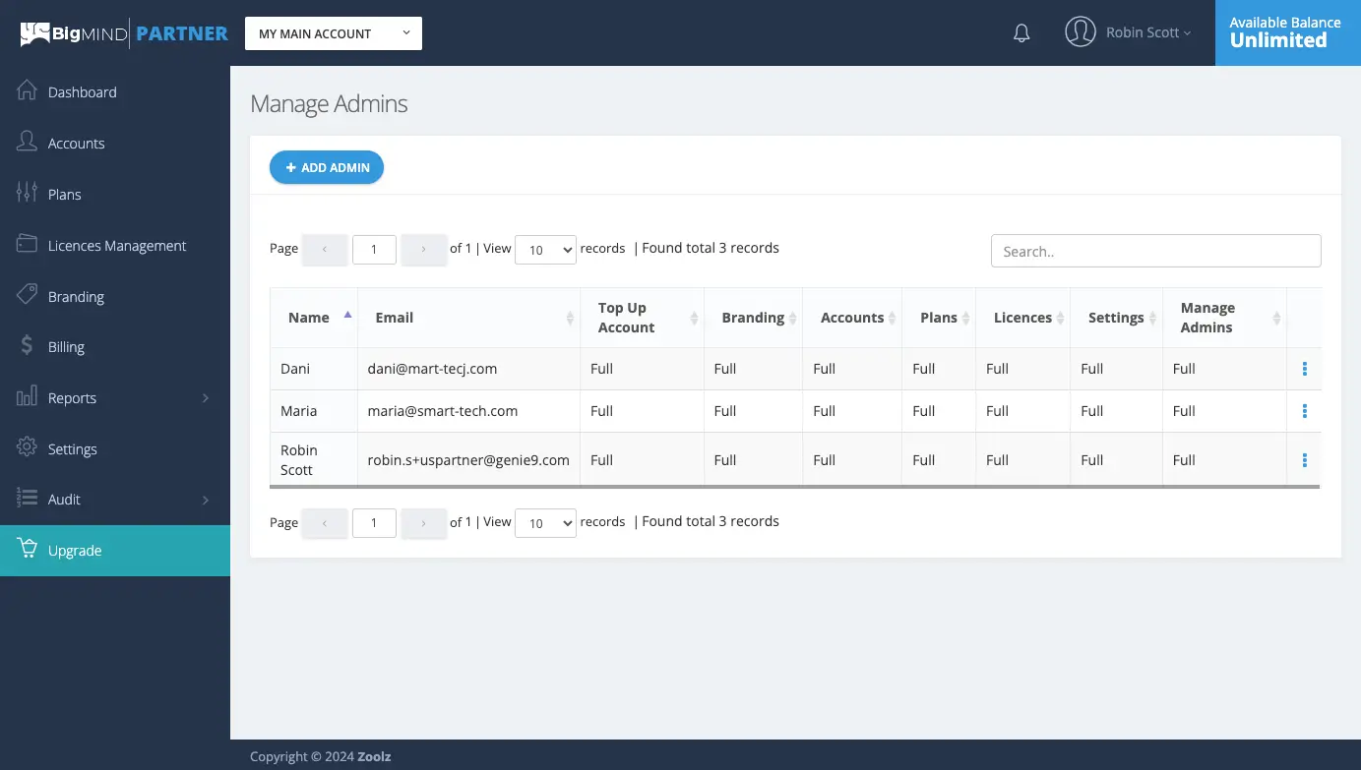Sort the Licences column
The height and width of the screenshot is (770, 1361).
point(1060,319)
